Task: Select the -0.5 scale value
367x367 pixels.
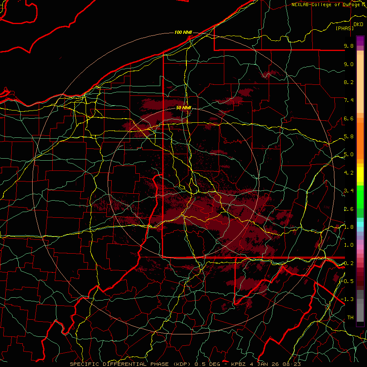Action: click(x=347, y=281)
